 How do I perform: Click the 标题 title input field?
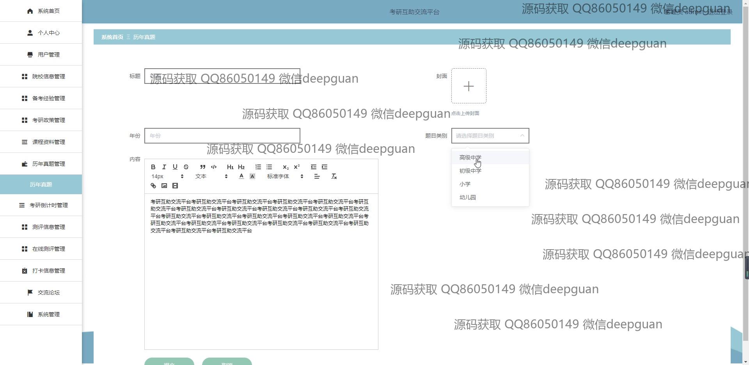[x=222, y=76]
